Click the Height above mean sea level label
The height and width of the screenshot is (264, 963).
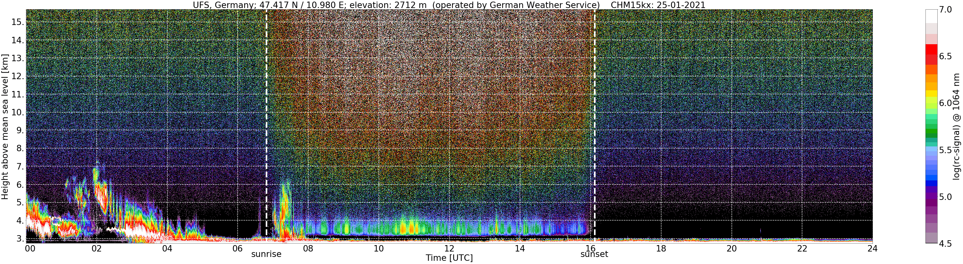point(5,127)
